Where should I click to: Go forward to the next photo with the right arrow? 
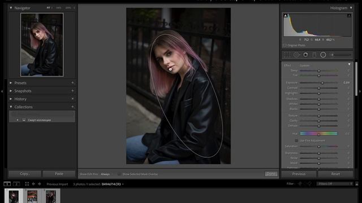(39, 184)
